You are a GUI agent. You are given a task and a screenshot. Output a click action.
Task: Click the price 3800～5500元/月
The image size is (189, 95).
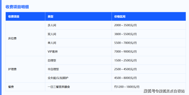point(125,34)
